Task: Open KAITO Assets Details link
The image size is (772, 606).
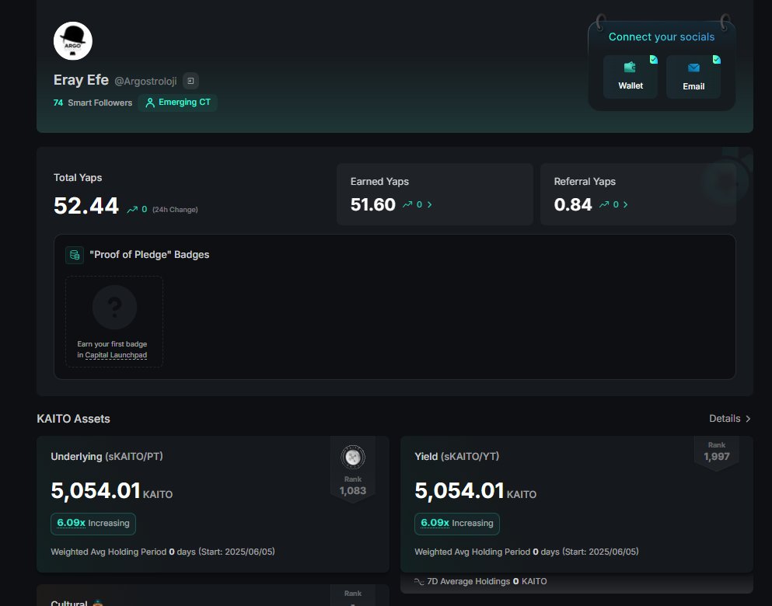Action: pyautogui.click(x=729, y=419)
